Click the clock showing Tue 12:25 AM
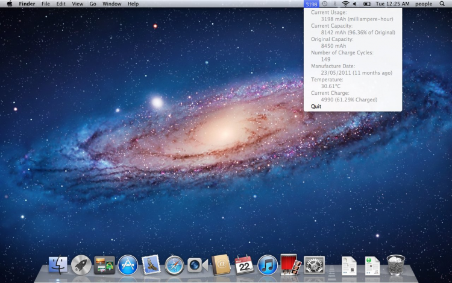The width and height of the screenshot is (452, 283). click(x=392, y=4)
